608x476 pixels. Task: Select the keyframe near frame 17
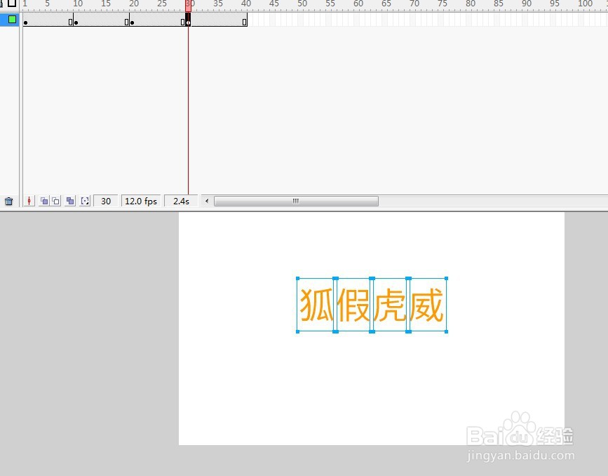[131, 20]
